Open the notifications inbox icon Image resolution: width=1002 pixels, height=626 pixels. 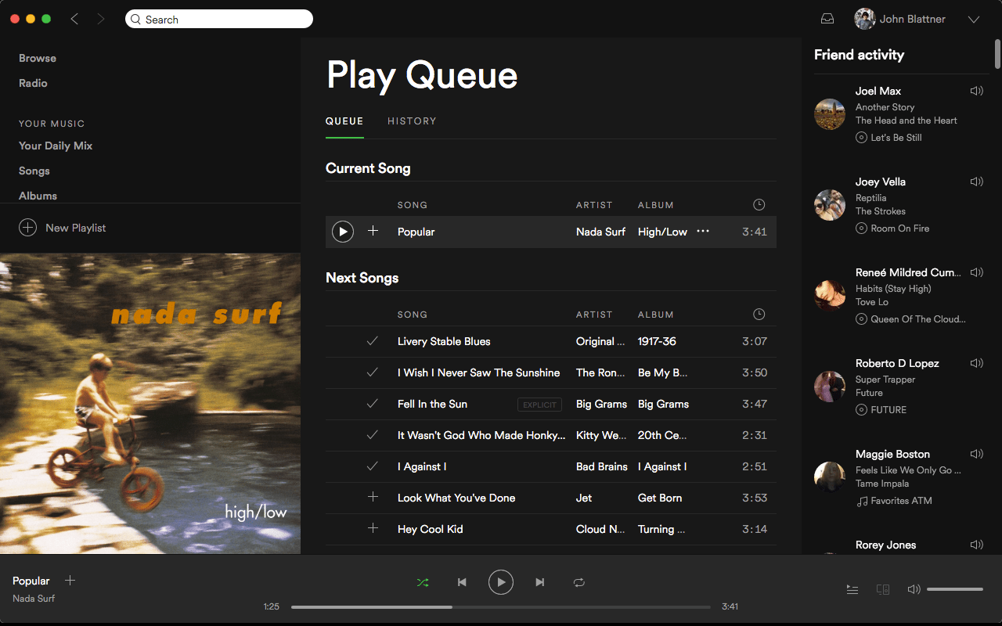click(x=827, y=19)
